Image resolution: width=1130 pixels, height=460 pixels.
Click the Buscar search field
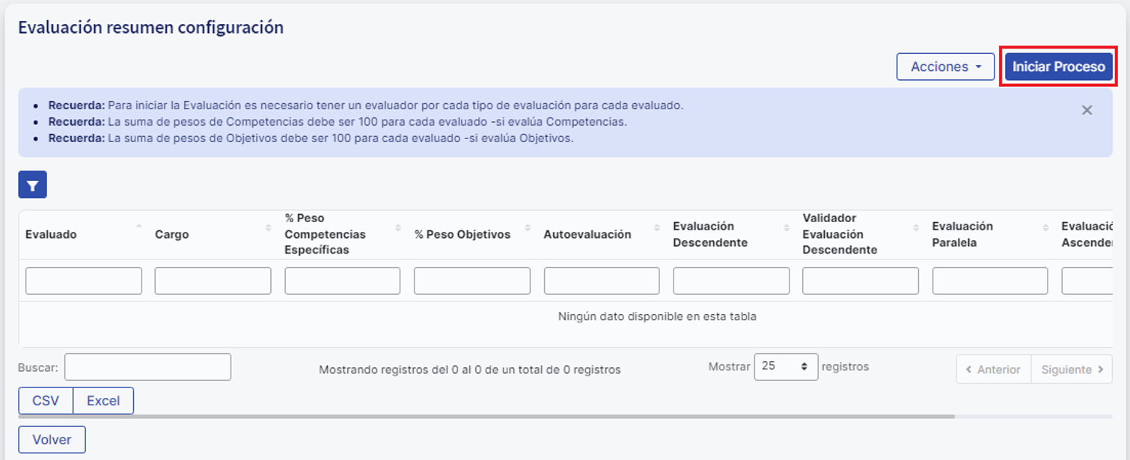(147, 367)
